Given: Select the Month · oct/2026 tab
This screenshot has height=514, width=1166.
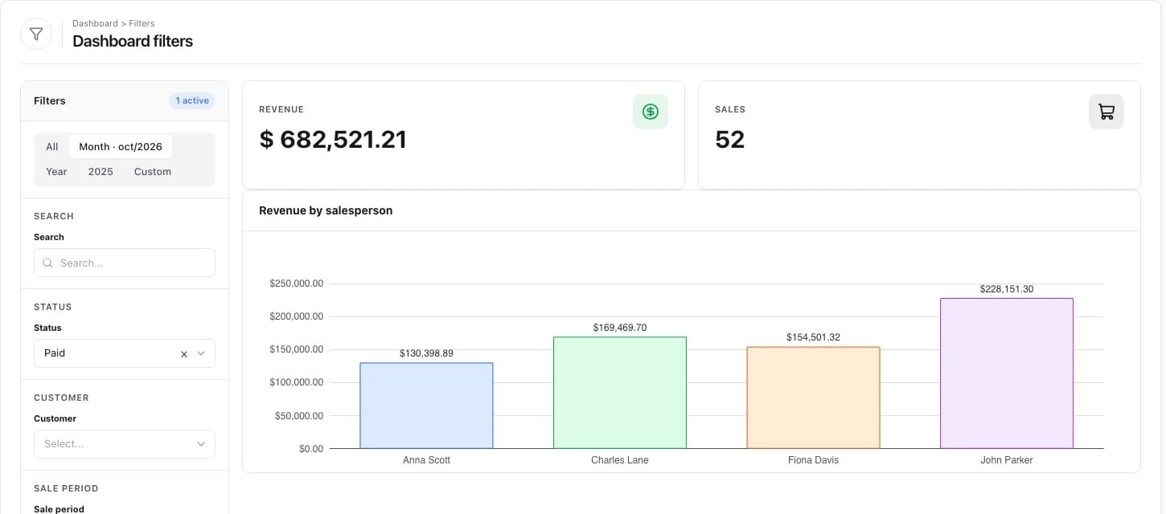Looking at the screenshot, I should pos(121,147).
